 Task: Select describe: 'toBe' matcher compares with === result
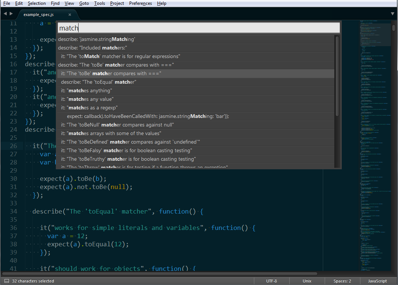[196, 65]
